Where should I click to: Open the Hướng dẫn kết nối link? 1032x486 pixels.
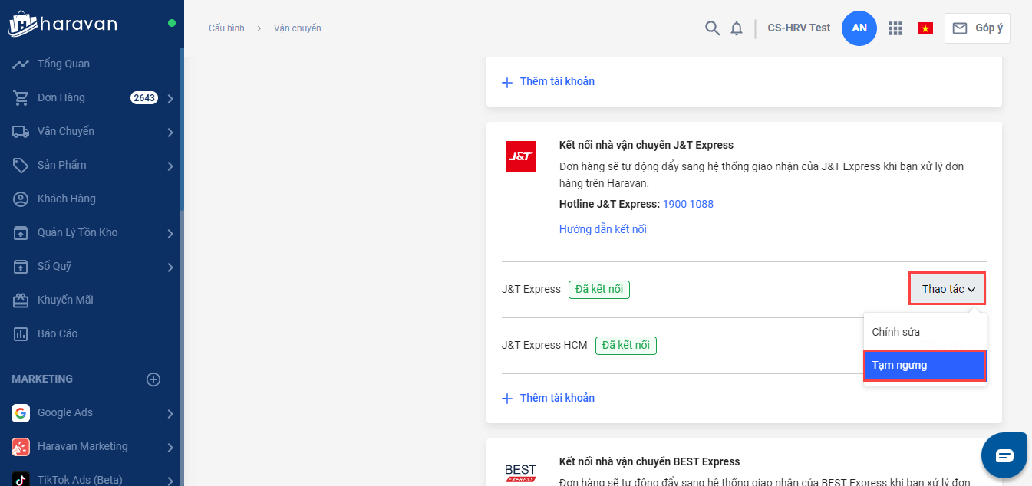tap(602, 229)
